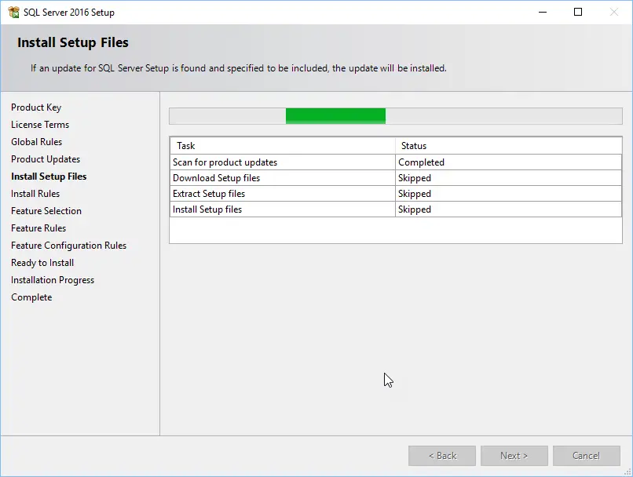The width and height of the screenshot is (633, 477).
Task: Open the Install Rules step
Action: (x=35, y=193)
